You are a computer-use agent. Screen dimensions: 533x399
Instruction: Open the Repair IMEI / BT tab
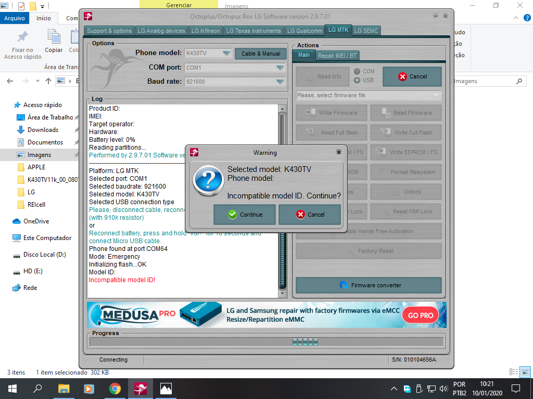pos(337,56)
